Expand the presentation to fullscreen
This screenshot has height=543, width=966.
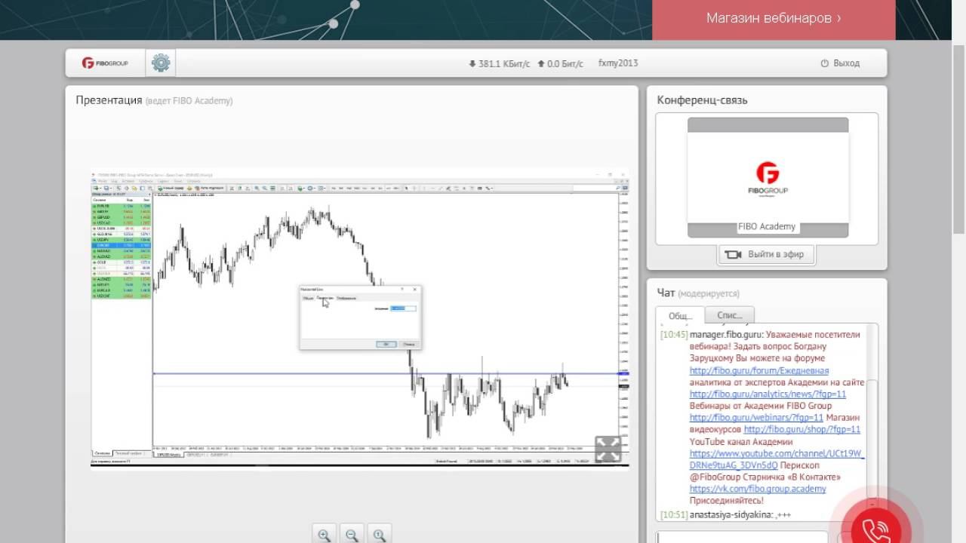pyautogui.click(x=608, y=449)
